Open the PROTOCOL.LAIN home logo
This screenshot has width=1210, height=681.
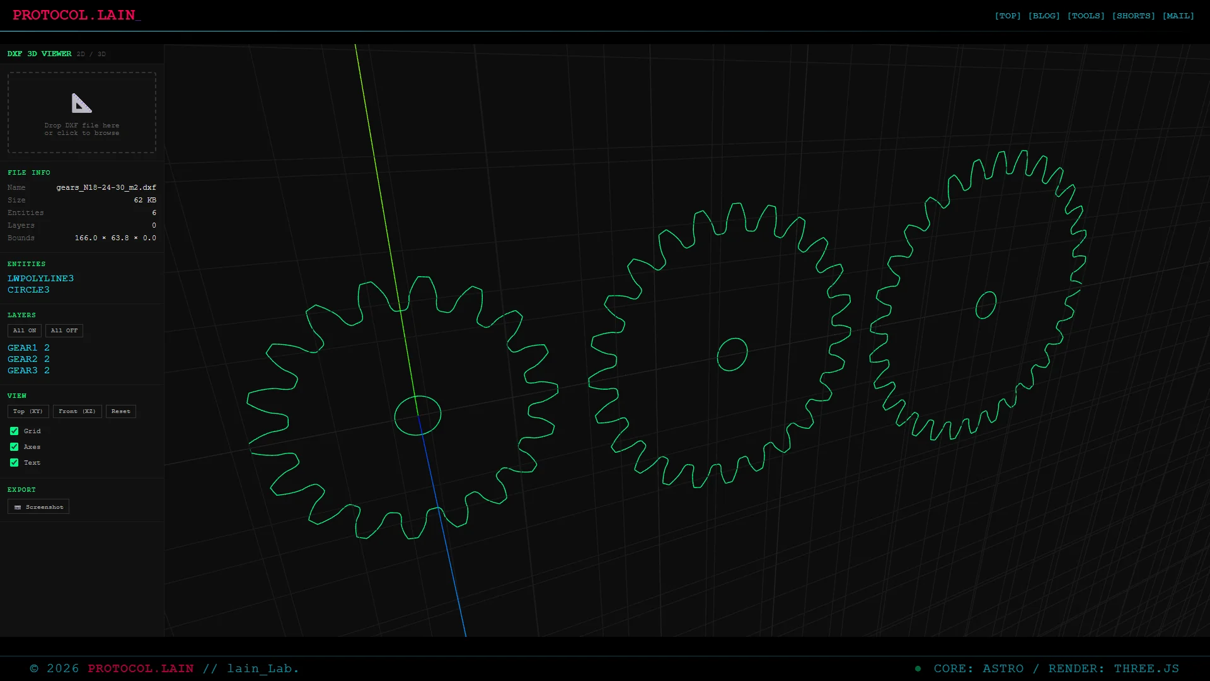coord(77,15)
